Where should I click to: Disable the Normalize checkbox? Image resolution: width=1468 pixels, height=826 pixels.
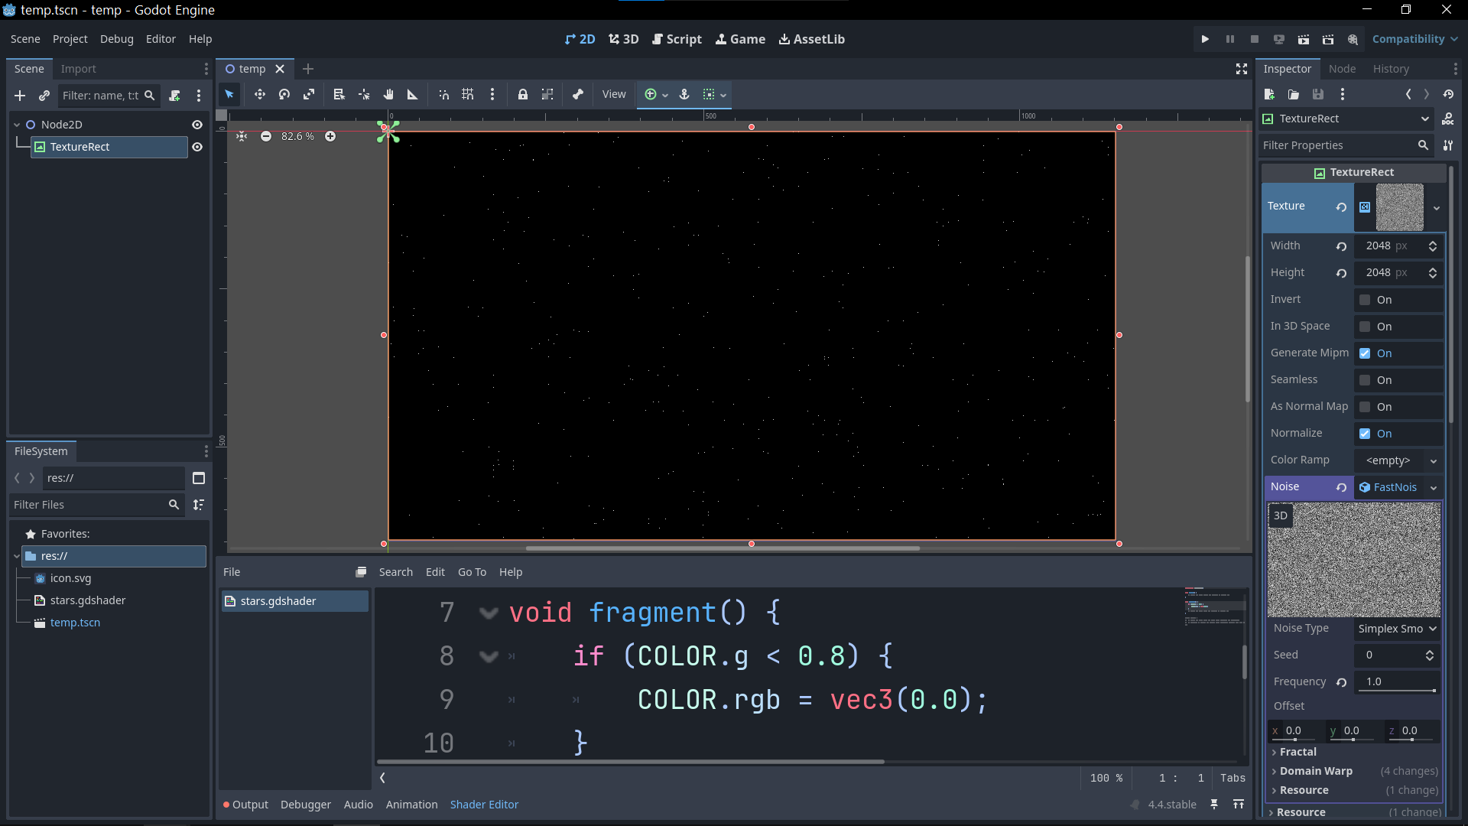(x=1366, y=433)
